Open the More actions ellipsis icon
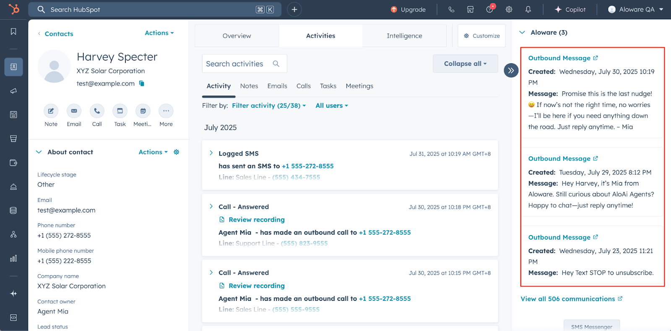The height and width of the screenshot is (331, 671). (166, 111)
